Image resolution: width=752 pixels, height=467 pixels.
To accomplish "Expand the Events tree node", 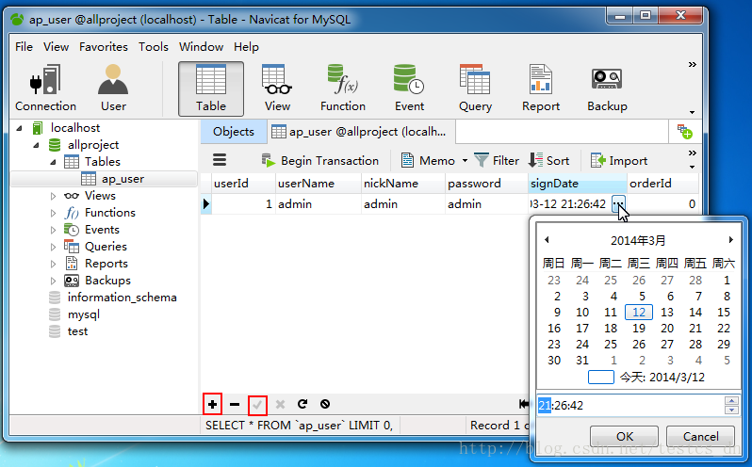I will (53, 230).
